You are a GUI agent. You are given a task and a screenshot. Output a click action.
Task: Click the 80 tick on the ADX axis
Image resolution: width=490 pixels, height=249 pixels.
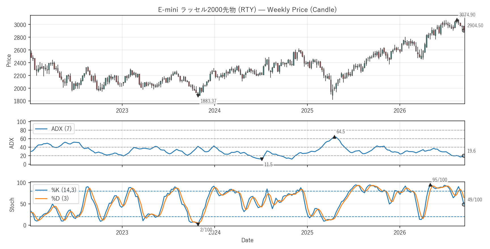point(23,130)
